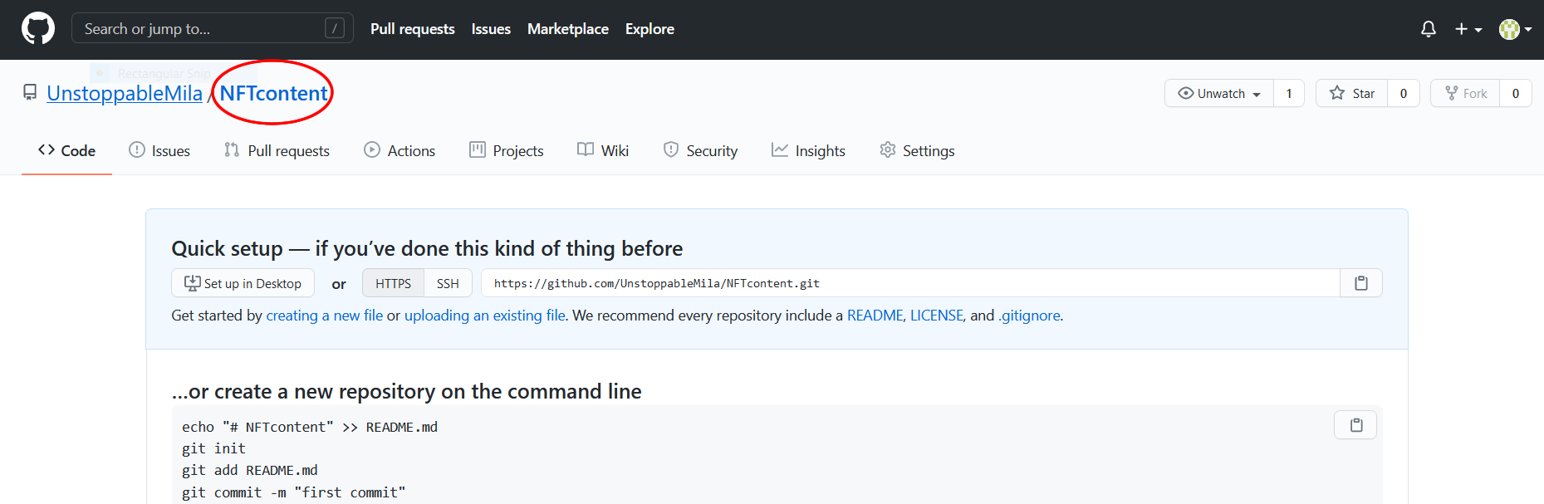
Task: Star the repository
Action: (1352, 93)
